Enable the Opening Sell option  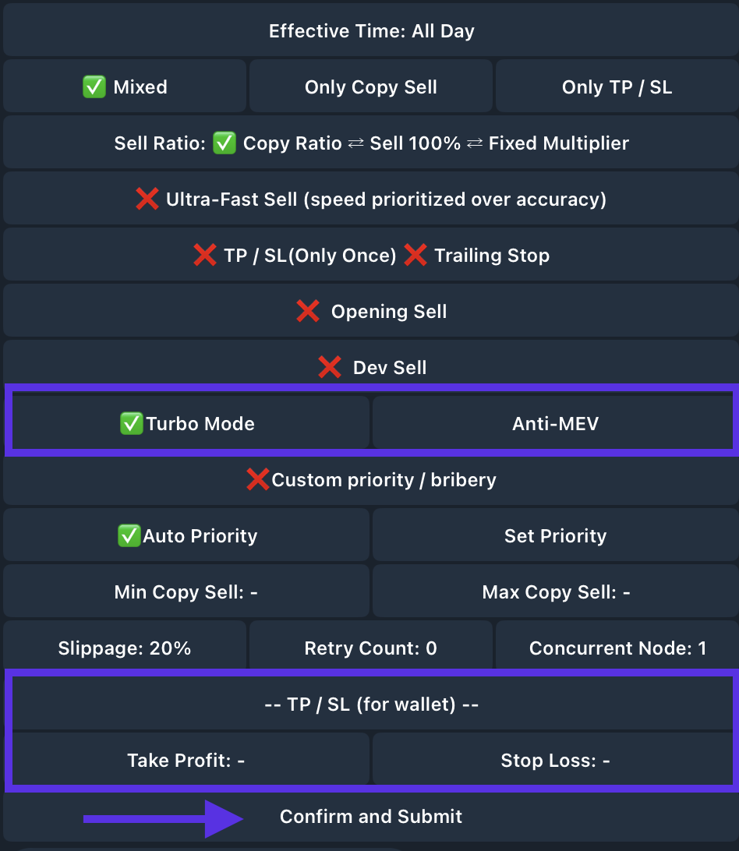click(371, 312)
